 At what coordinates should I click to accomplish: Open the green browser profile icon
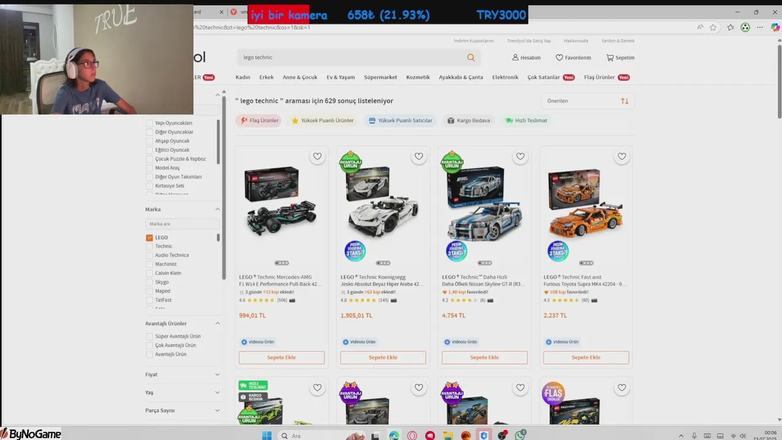pos(745,28)
